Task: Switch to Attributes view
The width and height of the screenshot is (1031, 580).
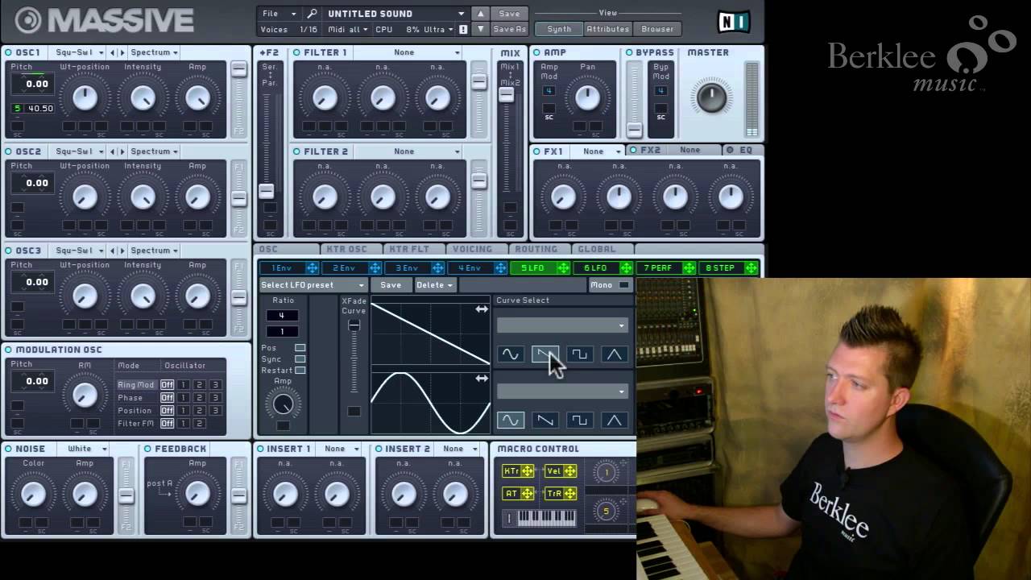Action: tap(607, 29)
